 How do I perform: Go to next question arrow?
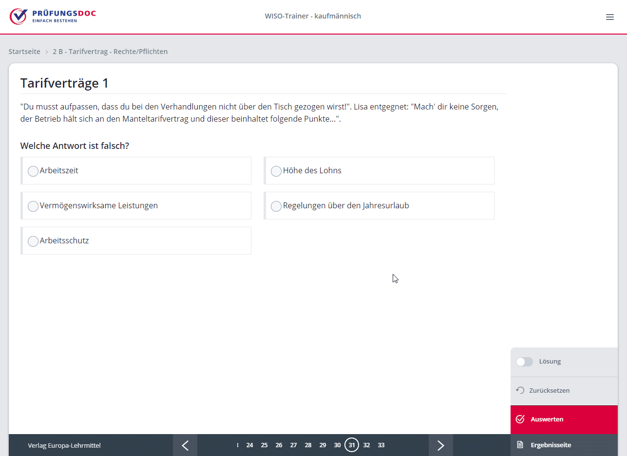[441, 445]
